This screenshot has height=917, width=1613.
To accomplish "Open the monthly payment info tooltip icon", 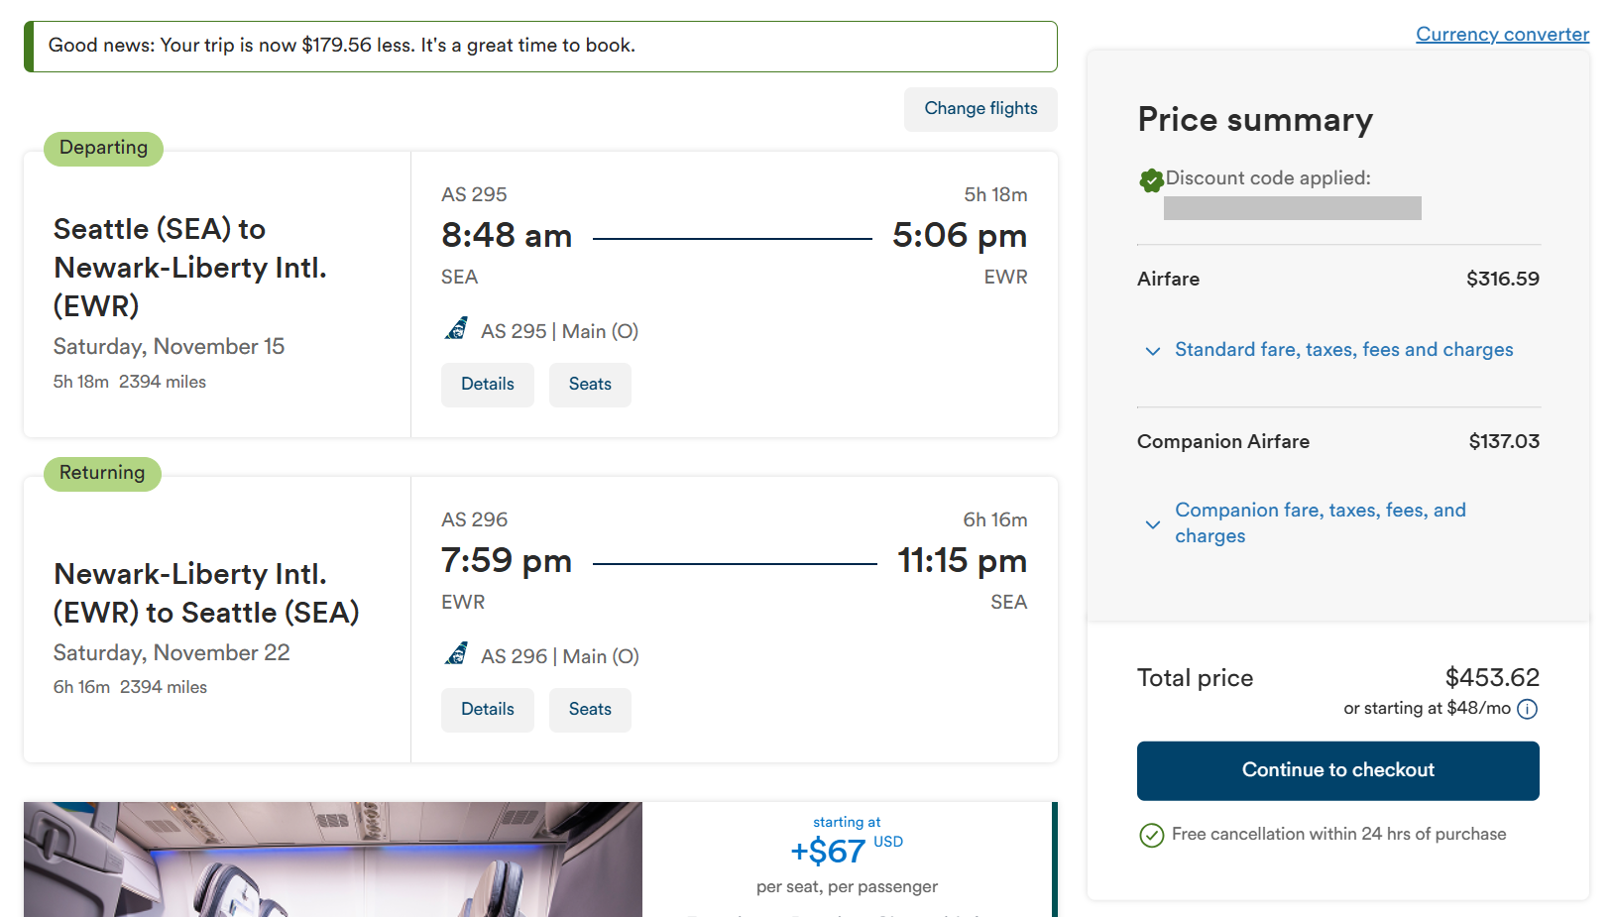I will [1528, 709].
